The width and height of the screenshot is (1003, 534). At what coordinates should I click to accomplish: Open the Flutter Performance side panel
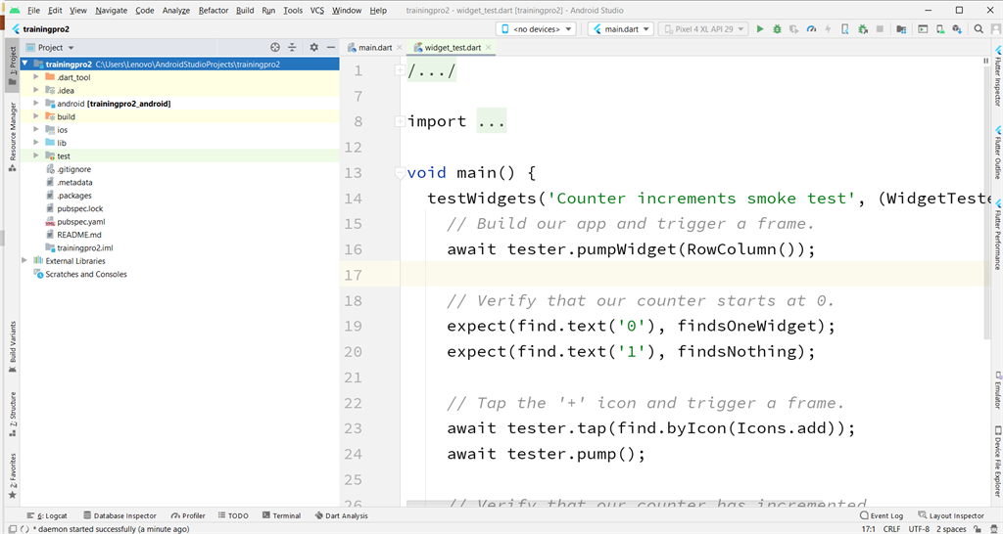[996, 235]
